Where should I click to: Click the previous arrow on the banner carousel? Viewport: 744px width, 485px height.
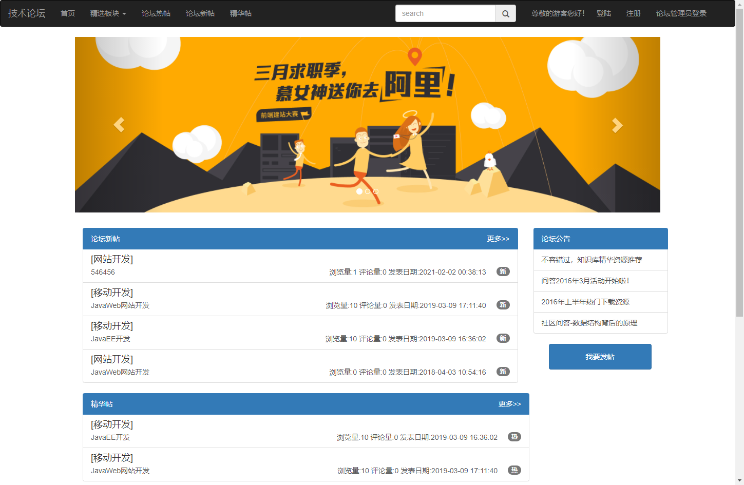point(119,124)
